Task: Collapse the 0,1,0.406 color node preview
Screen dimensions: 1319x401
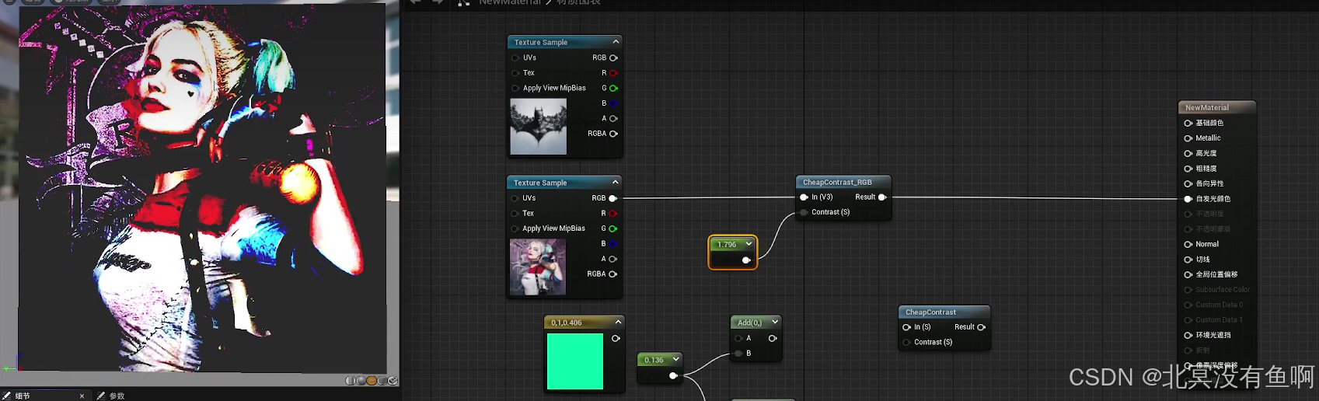Action: pyautogui.click(x=618, y=323)
